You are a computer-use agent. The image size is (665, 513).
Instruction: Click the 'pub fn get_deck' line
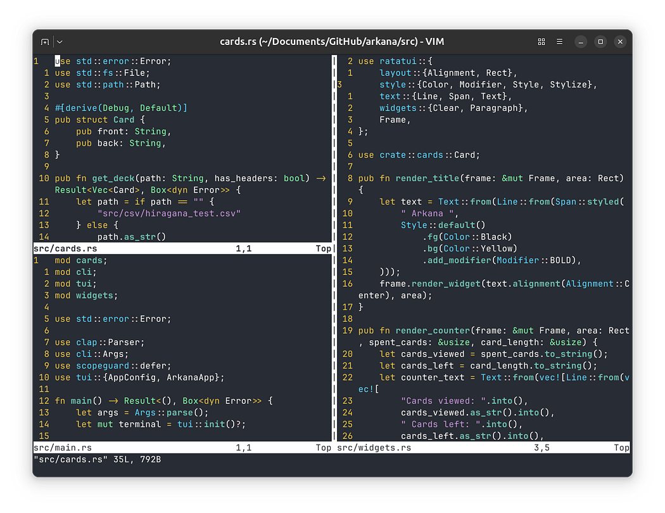point(190,179)
